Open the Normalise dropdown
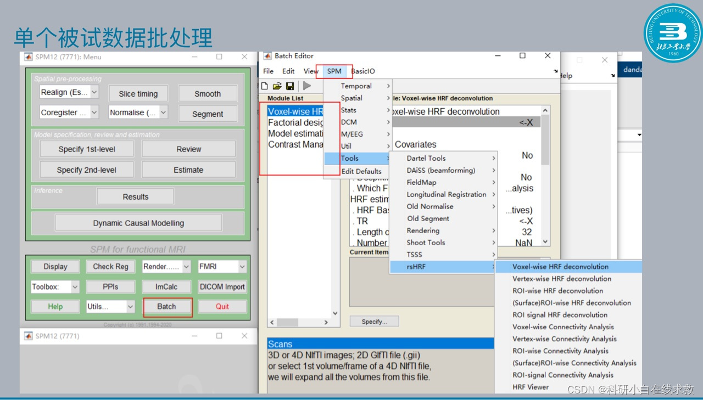The width and height of the screenshot is (703, 400). point(138,113)
